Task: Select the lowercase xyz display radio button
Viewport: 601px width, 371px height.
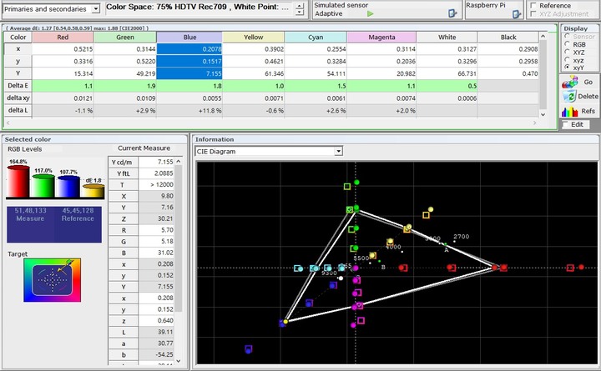Action: click(x=567, y=60)
